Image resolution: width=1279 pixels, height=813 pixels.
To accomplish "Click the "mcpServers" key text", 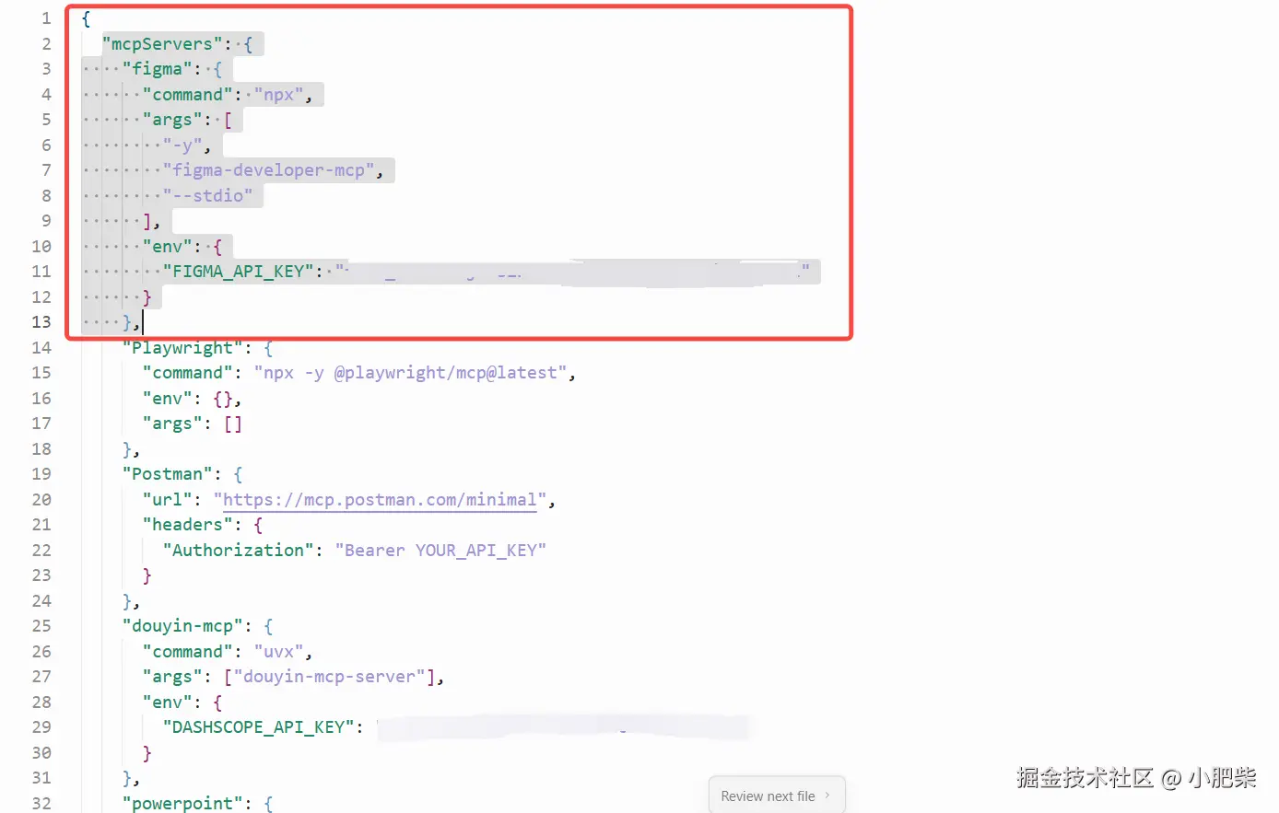I will 162,44.
